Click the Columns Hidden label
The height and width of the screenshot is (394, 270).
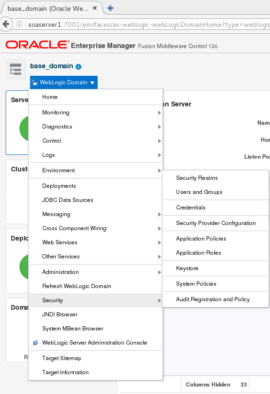(208, 385)
